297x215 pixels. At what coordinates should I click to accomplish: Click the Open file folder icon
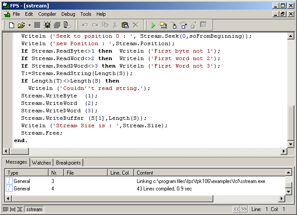pos(21,25)
